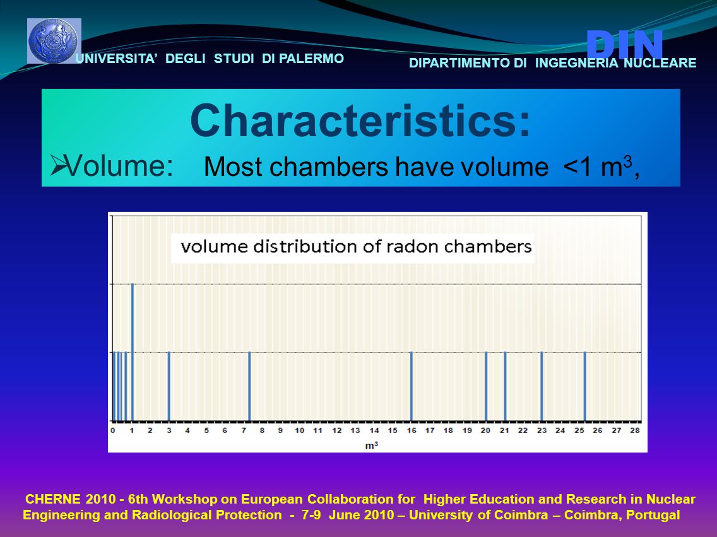717x537 pixels.
Task: Click the chart bar at 16 m3
Action: (411, 386)
